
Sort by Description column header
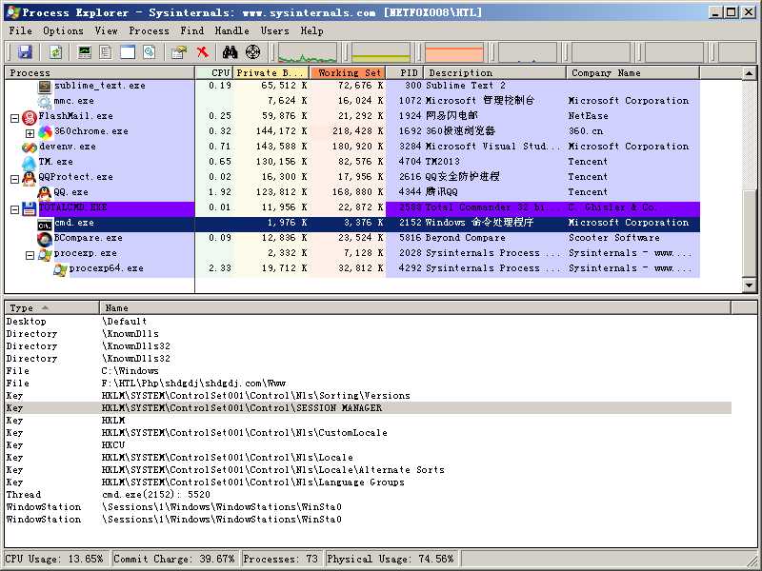click(x=495, y=73)
